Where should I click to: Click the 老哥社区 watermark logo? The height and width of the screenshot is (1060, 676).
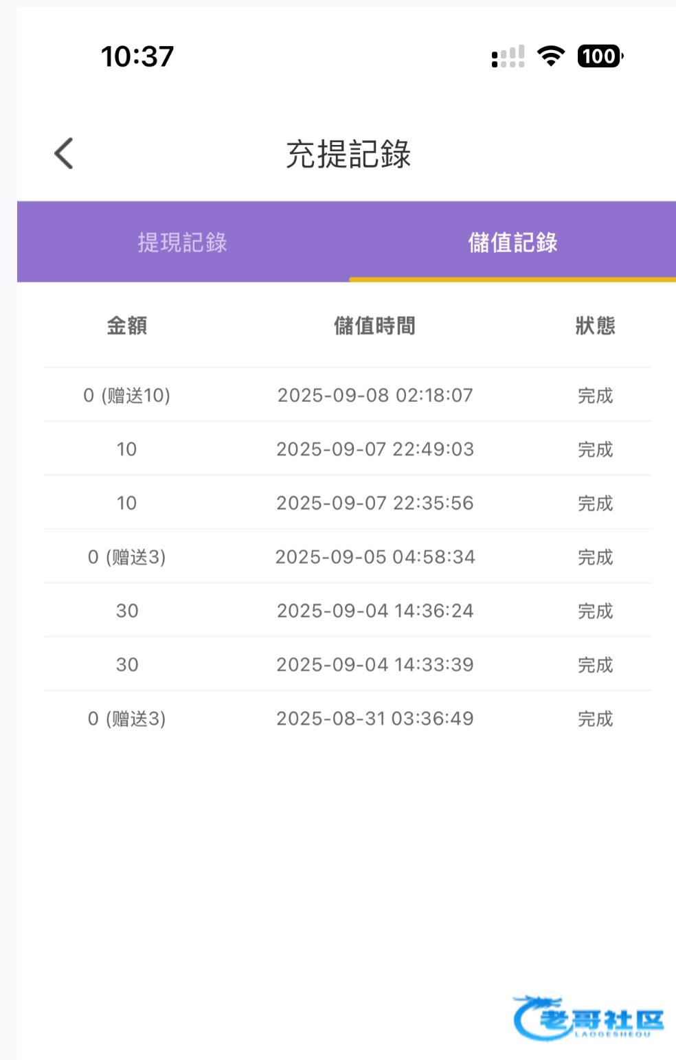pos(589,1018)
